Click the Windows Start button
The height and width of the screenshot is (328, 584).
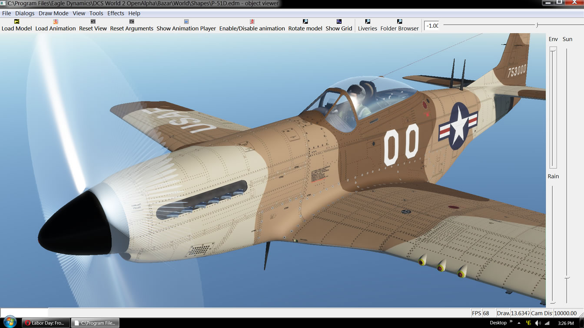coord(10,322)
